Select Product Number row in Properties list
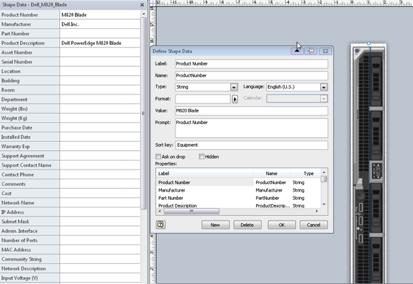Screen dimensions: 413x284 click(238, 183)
